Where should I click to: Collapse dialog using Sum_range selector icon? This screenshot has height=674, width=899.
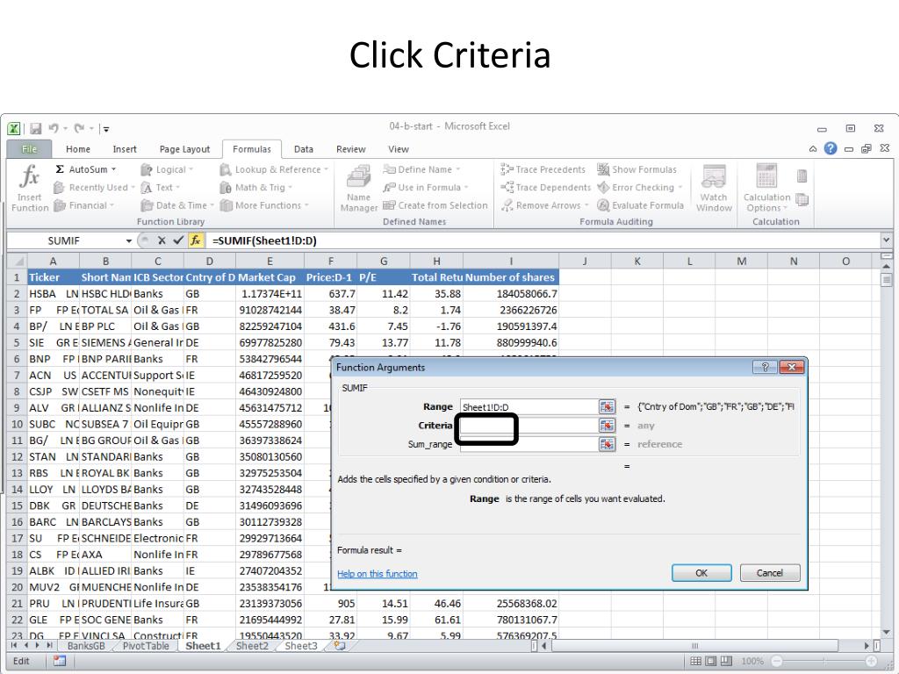[607, 444]
